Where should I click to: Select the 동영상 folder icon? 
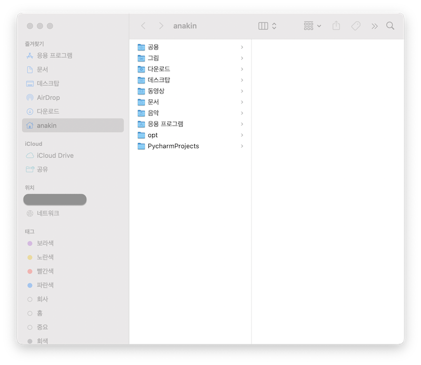point(141,92)
